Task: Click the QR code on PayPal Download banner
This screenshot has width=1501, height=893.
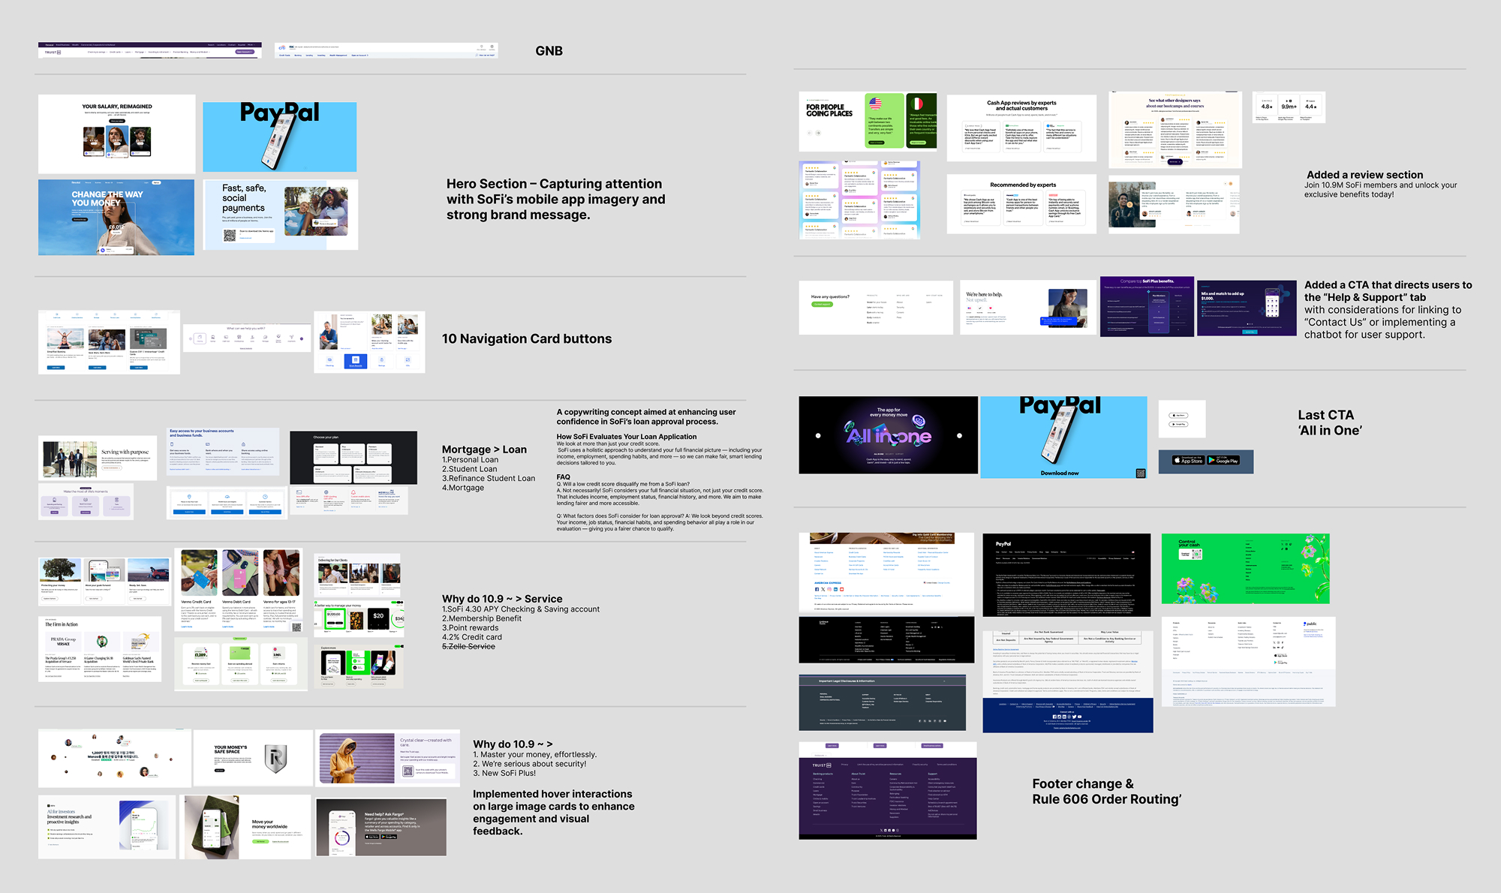Action: pos(1141,473)
